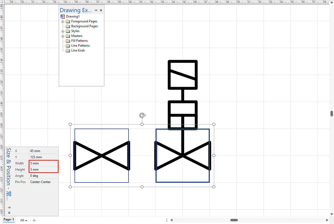Select the Line Patterns folder

[80, 46]
